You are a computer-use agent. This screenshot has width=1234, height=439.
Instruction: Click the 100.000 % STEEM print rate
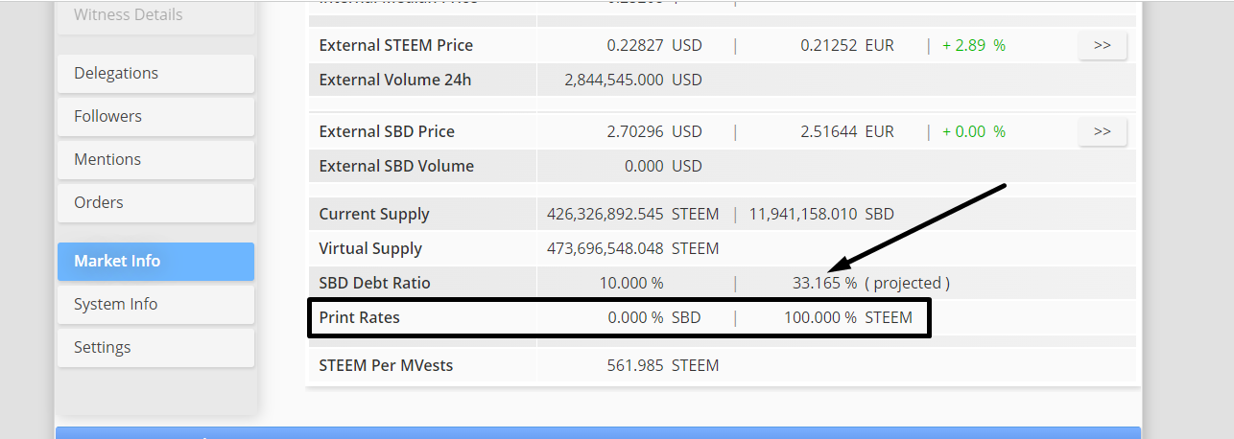click(x=848, y=317)
